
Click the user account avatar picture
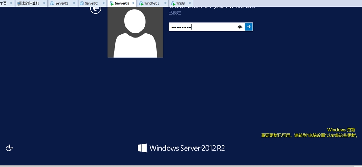click(x=135, y=32)
